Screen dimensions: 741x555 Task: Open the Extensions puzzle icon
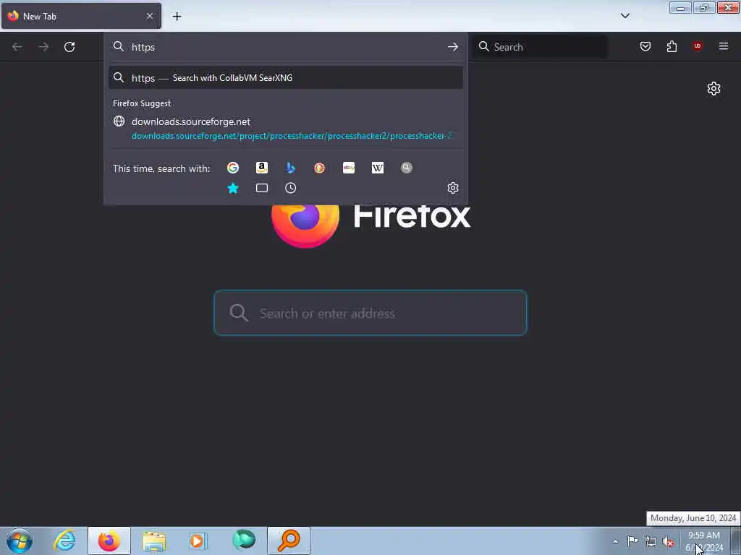point(672,46)
